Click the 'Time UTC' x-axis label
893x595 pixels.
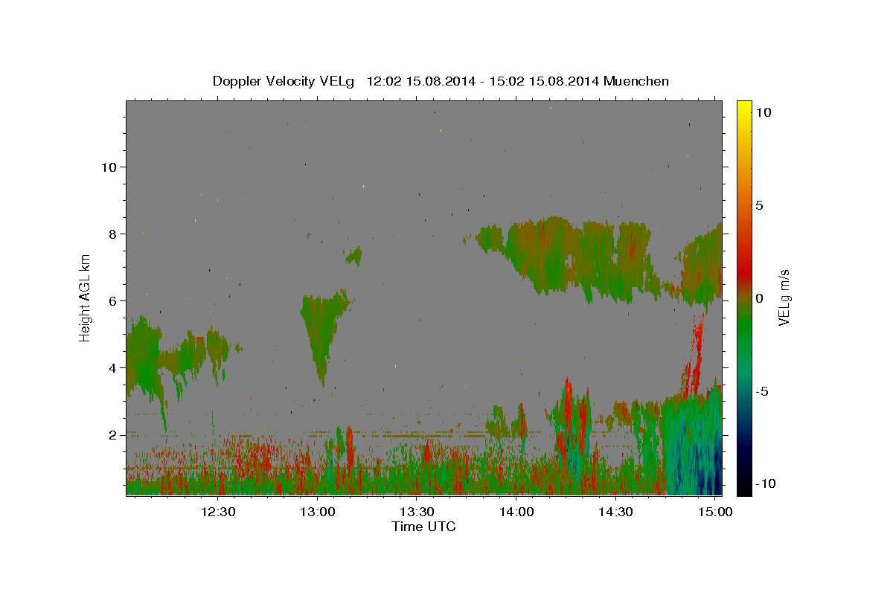click(x=423, y=527)
